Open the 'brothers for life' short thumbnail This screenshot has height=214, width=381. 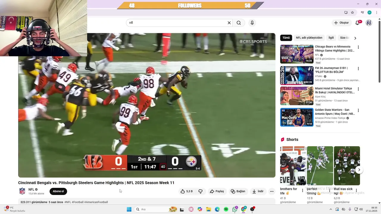293,166
